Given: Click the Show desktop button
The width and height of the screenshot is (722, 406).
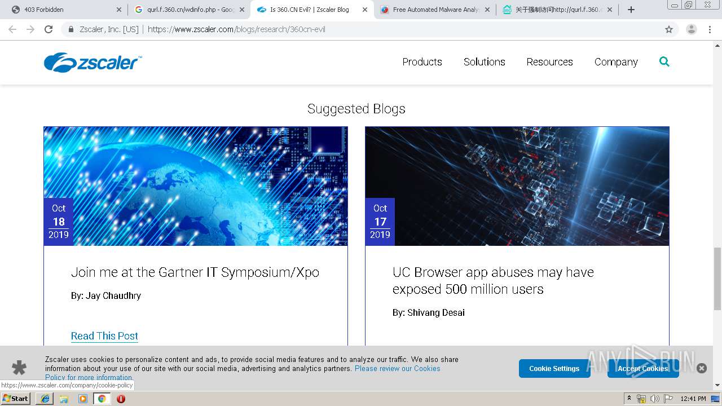Looking at the screenshot, I should [x=716, y=399].
